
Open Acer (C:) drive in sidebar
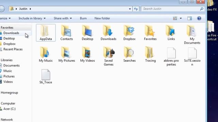10,109
